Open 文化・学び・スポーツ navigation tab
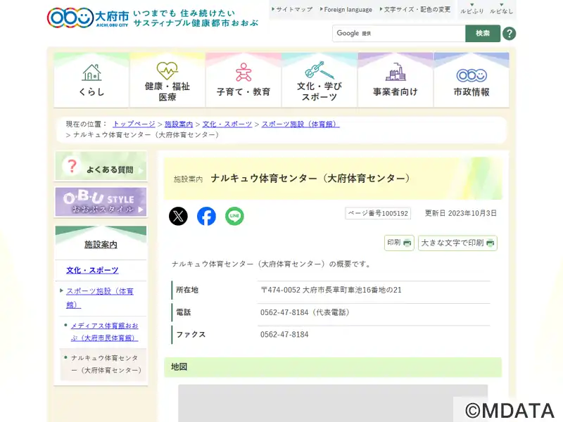Screen dimensions: 563x422 coord(320,79)
